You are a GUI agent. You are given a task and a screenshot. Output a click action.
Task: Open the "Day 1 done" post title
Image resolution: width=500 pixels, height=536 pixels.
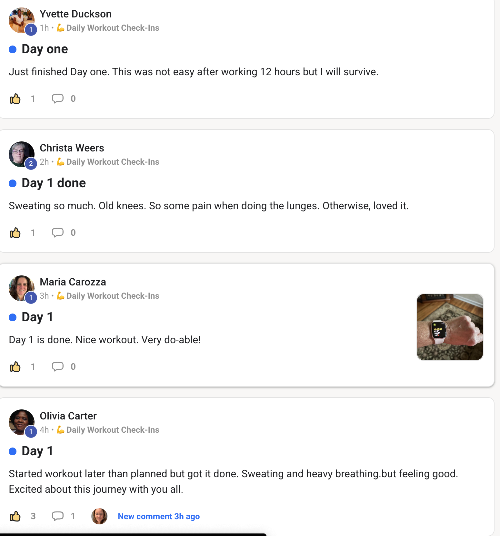tap(54, 183)
